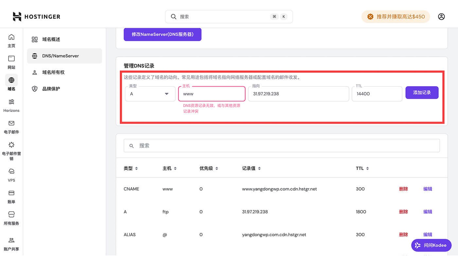Open the account profile icon top right
Image resolution: width=458 pixels, height=261 pixels.
coord(441,16)
